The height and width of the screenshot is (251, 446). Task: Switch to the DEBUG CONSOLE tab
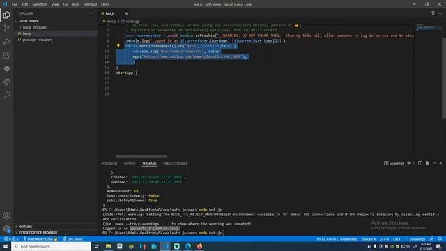175,164
